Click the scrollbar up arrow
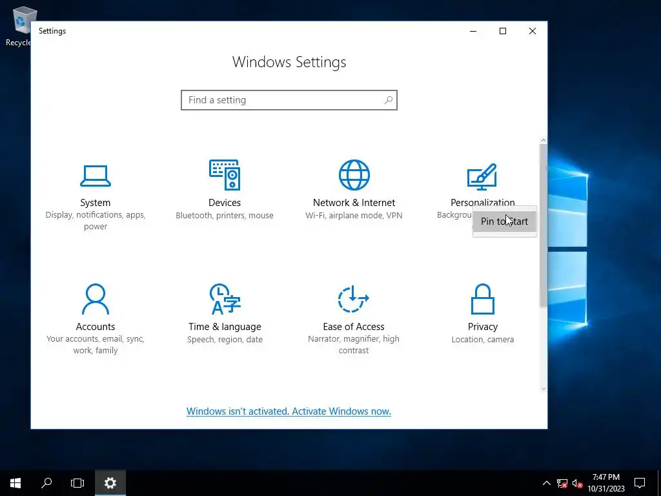661x496 pixels. pyautogui.click(x=543, y=140)
